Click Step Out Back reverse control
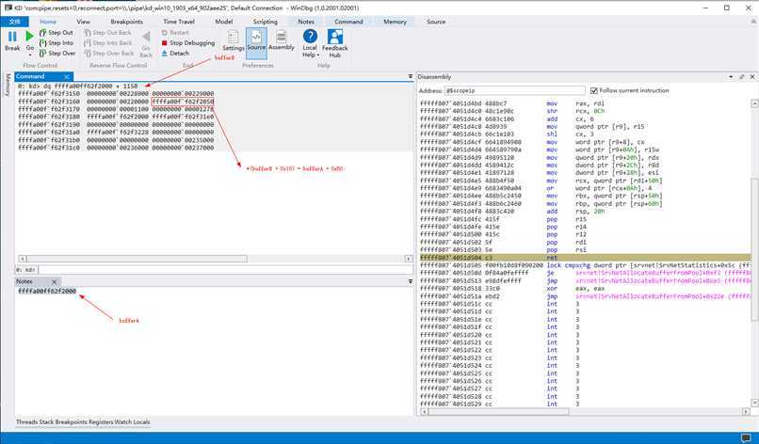 [107, 32]
